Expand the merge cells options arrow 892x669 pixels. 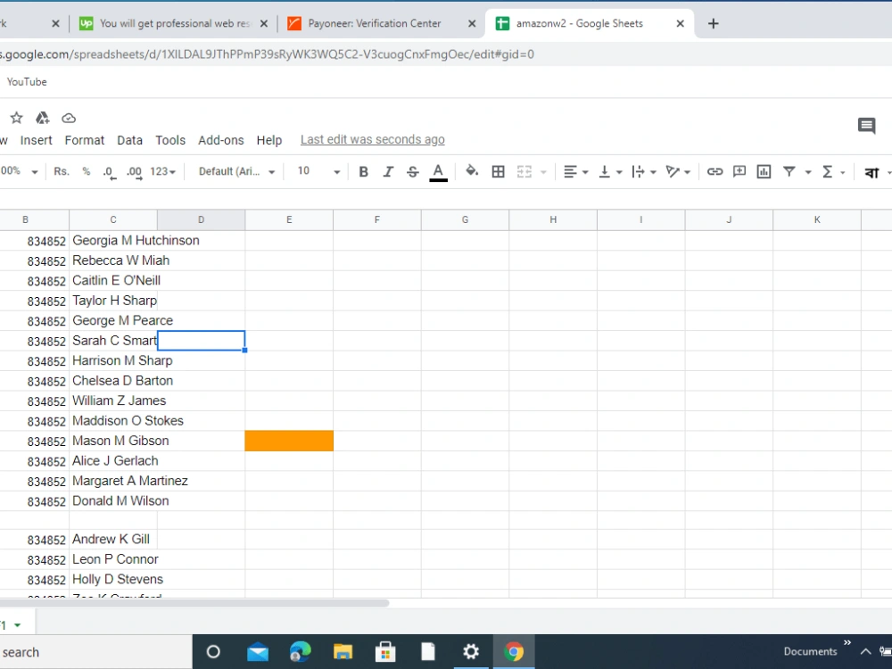point(543,172)
